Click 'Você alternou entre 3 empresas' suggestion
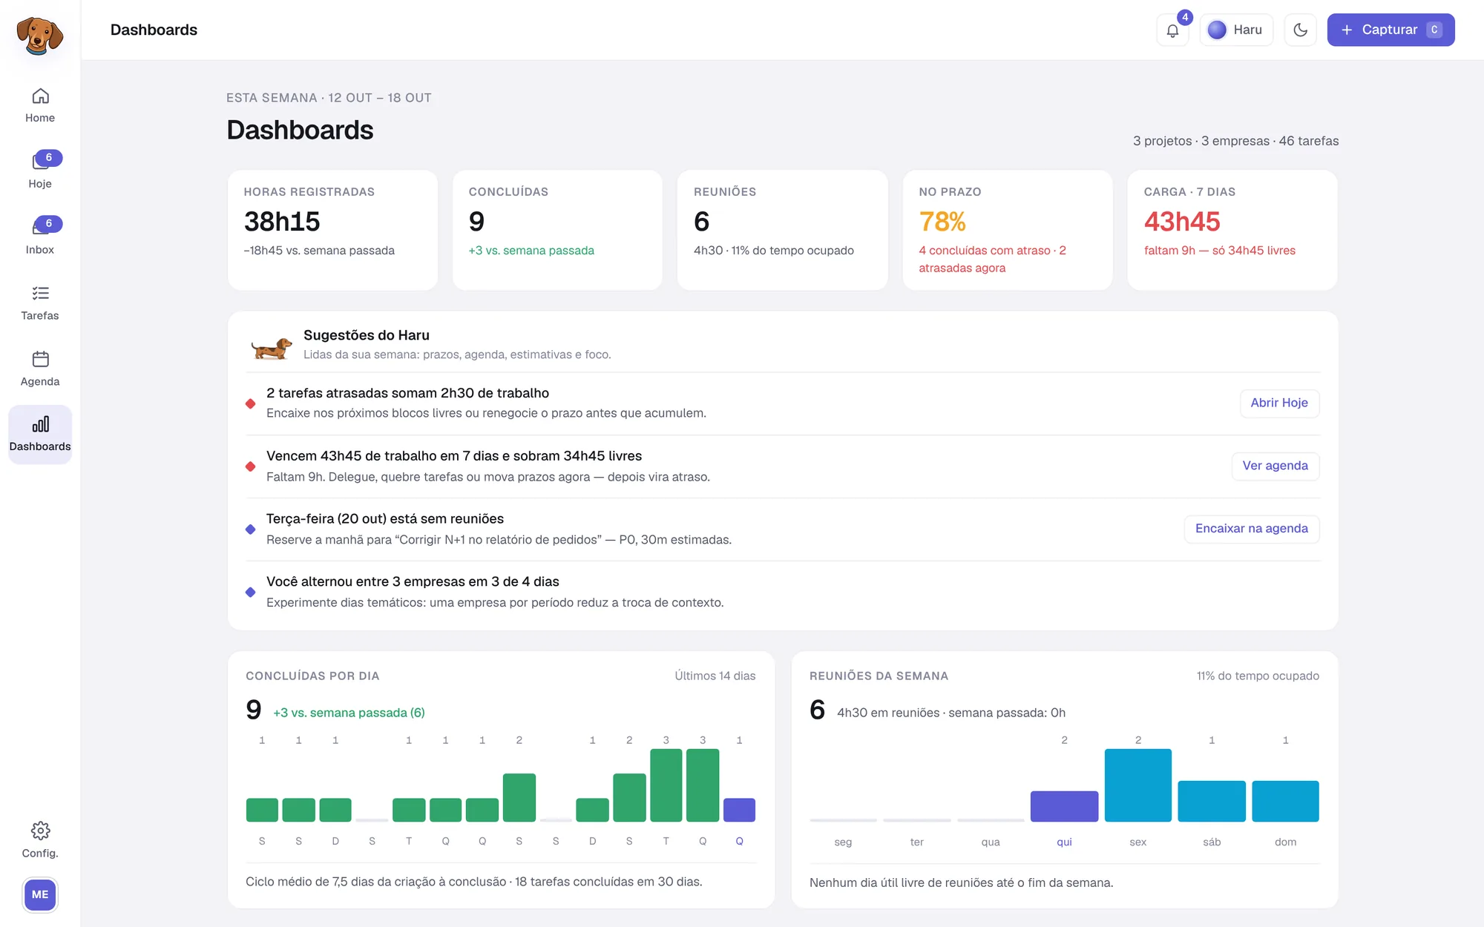 tap(413, 582)
